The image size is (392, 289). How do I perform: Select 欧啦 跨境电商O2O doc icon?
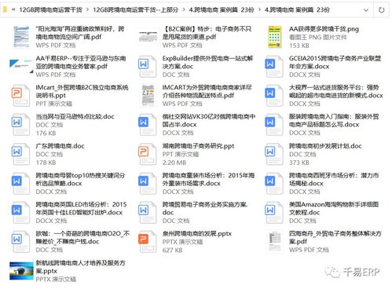[x=21, y=242]
